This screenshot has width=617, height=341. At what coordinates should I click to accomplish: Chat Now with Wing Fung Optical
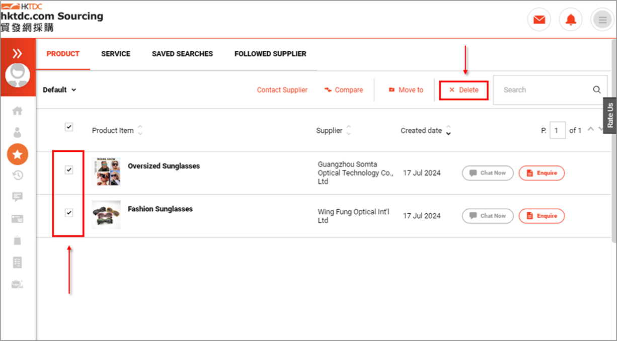pyautogui.click(x=488, y=216)
